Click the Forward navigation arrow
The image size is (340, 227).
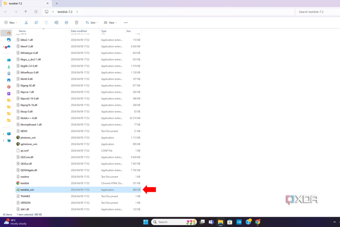(x=16, y=12)
